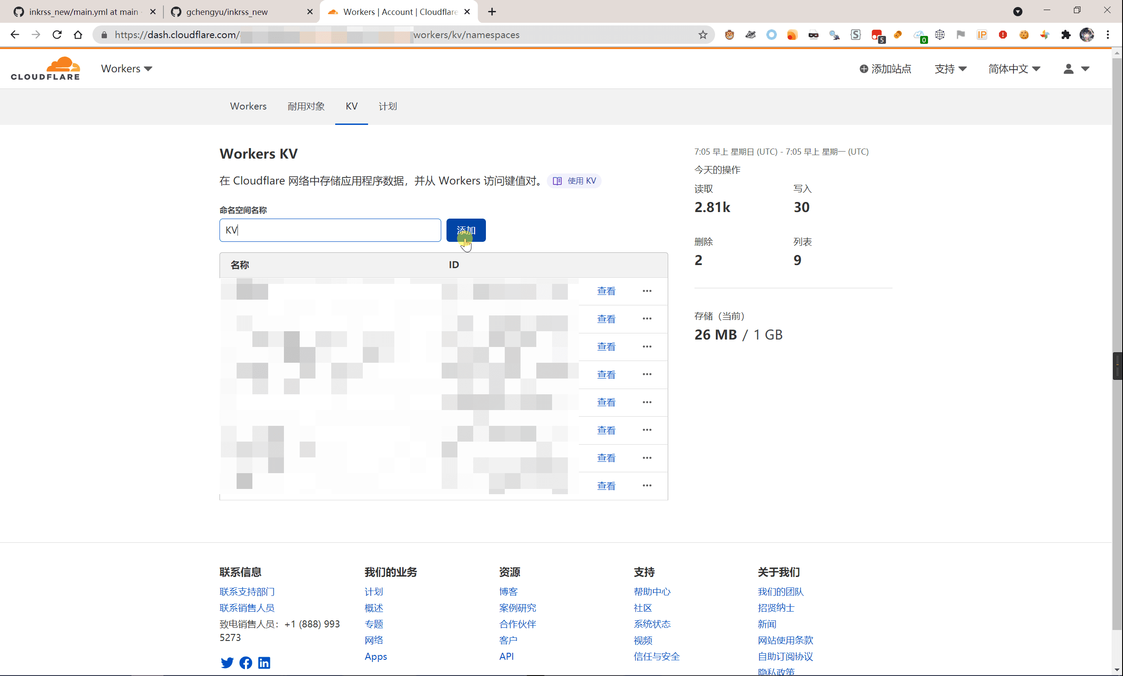Open 我们的团队 footer link

coord(780,591)
